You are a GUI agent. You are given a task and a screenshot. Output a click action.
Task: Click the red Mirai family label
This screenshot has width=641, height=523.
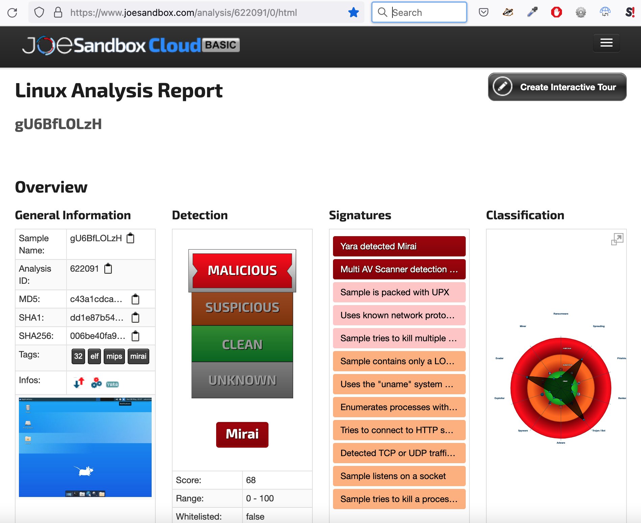pos(242,434)
